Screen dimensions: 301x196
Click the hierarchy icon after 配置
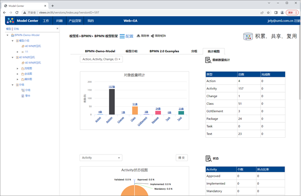tap(138, 36)
